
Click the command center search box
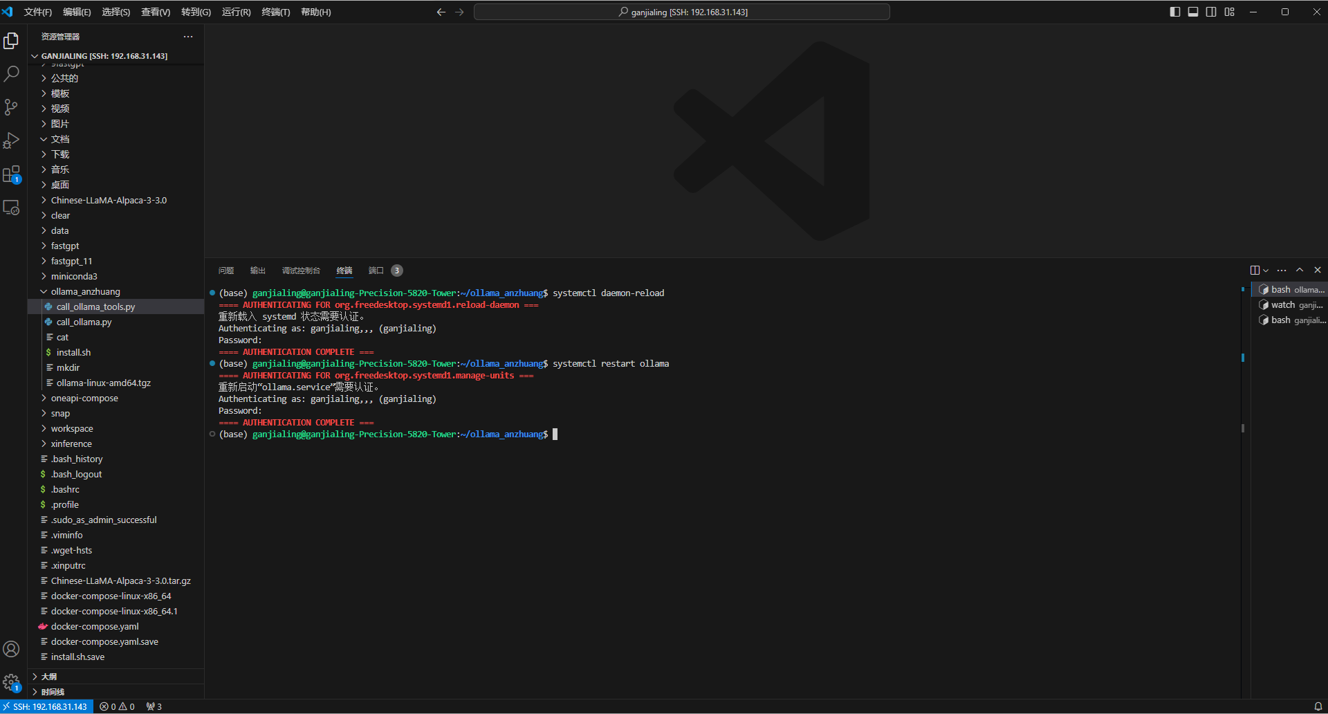coord(682,12)
